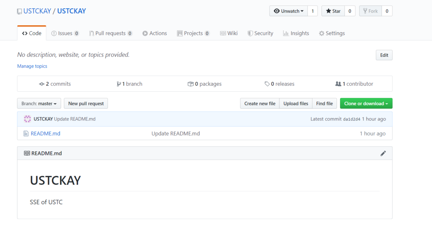Click the commits history icon

pos(42,84)
